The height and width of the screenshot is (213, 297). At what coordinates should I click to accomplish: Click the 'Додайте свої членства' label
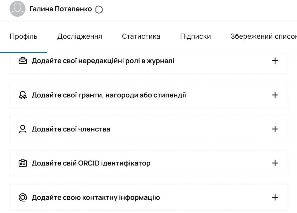tap(71, 129)
